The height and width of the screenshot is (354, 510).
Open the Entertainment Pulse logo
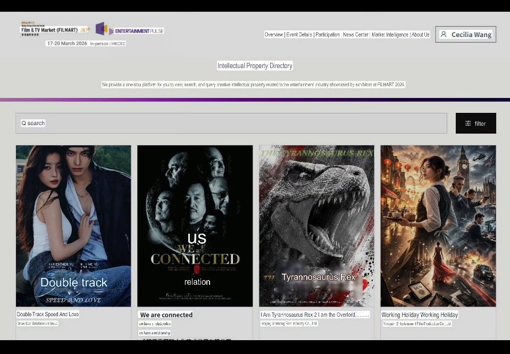point(130,29)
